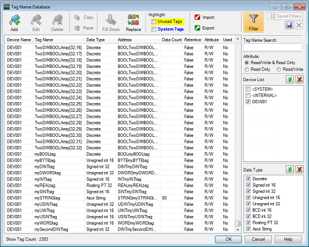Image resolution: width=309 pixels, height=247 pixels.
Task: Click the Import icon
Action: pos(197,17)
